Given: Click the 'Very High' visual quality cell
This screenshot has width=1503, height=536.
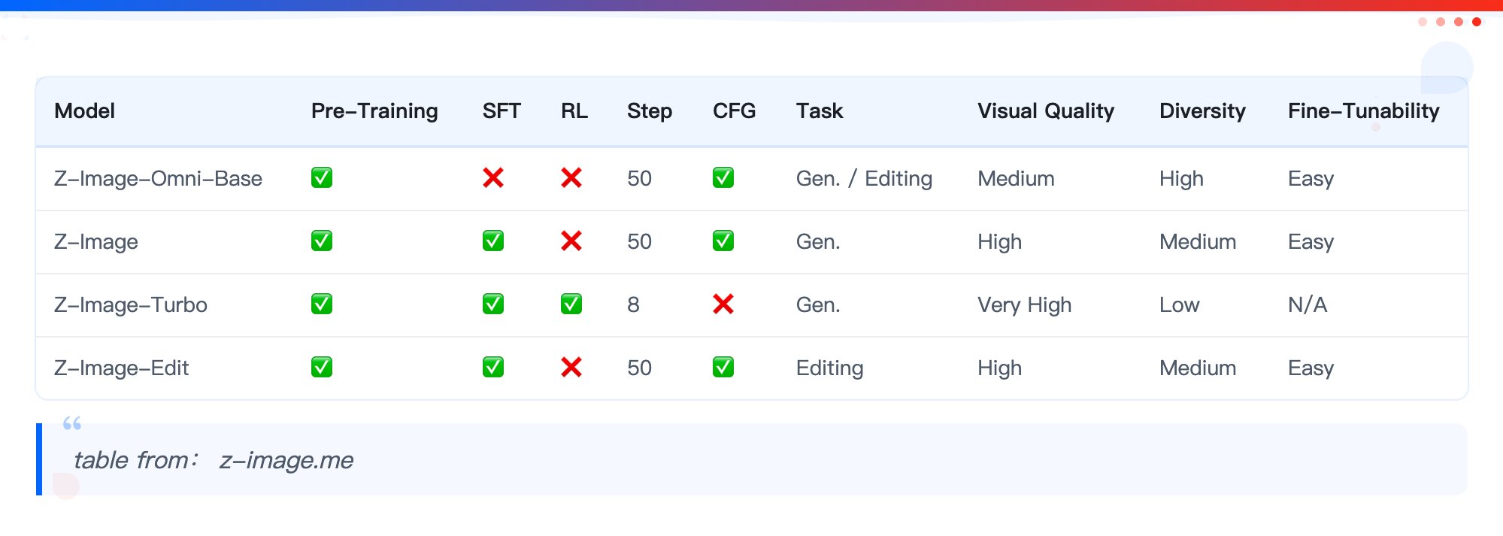Looking at the screenshot, I should (1024, 305).
